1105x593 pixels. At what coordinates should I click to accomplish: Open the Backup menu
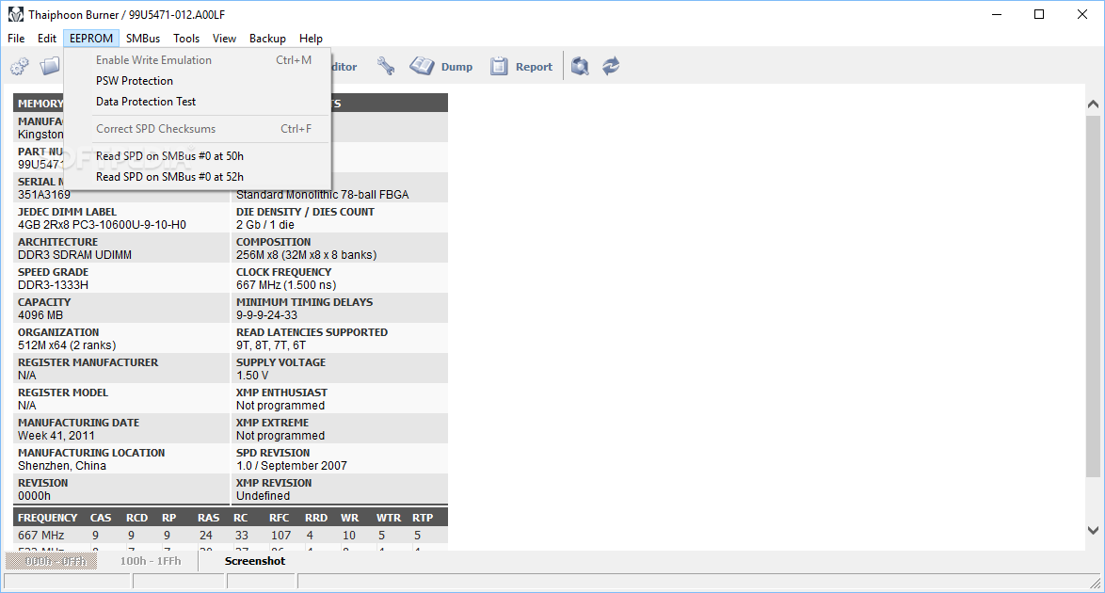(x=268, y=38)
